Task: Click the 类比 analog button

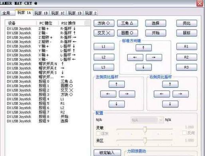Action: click(187, 23)
